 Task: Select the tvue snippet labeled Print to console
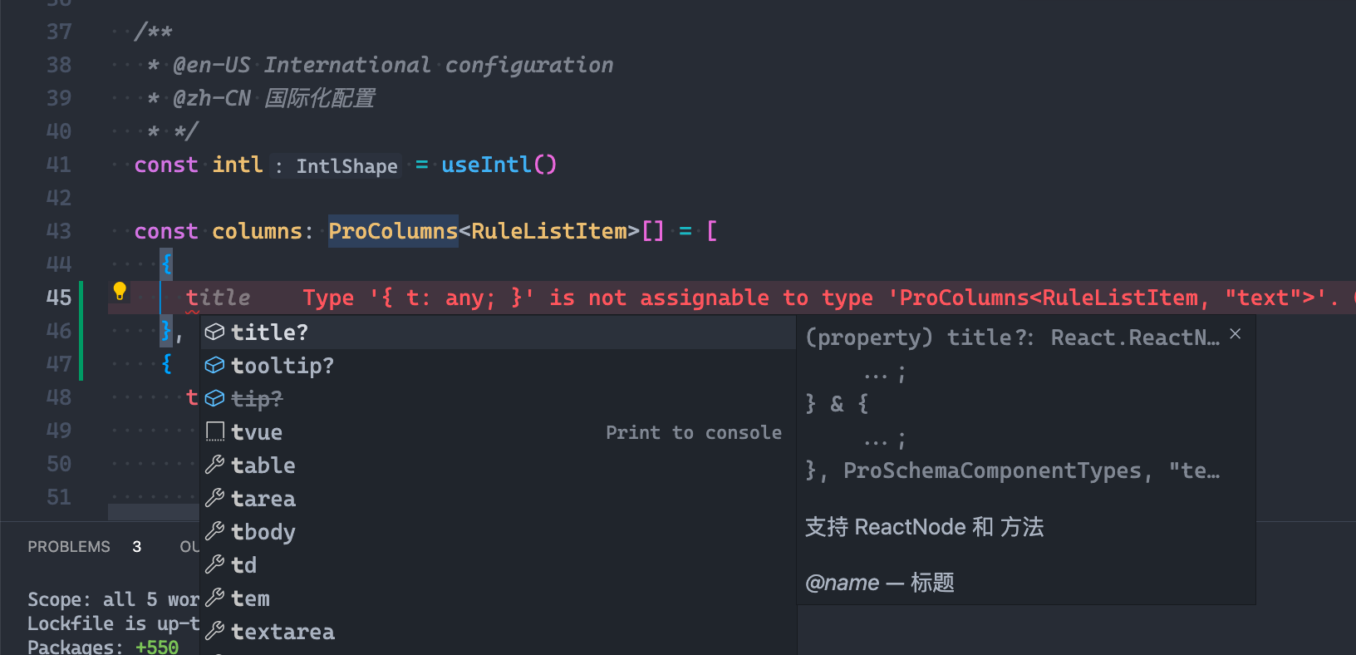pyautogui.click(x=257, y=431)
